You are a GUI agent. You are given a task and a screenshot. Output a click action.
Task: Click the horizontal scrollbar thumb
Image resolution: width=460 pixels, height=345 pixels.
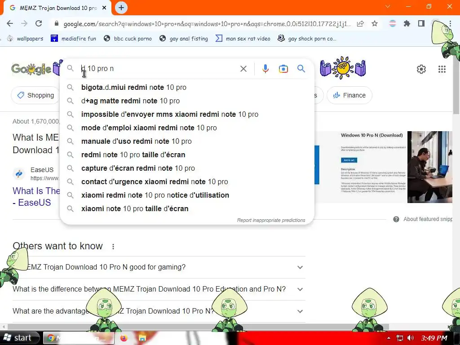tap(198, 327)
